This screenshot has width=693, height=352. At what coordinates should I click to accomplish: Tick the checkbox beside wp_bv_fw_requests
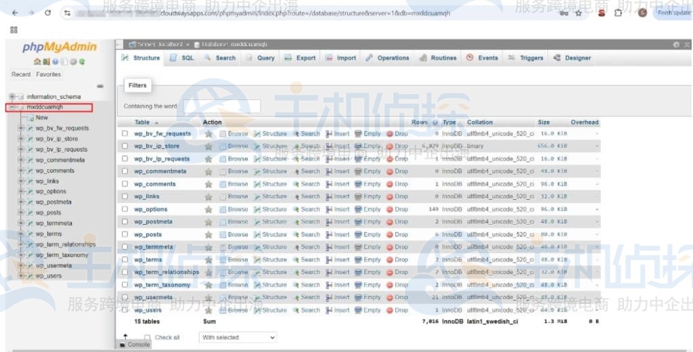[125, 134]
